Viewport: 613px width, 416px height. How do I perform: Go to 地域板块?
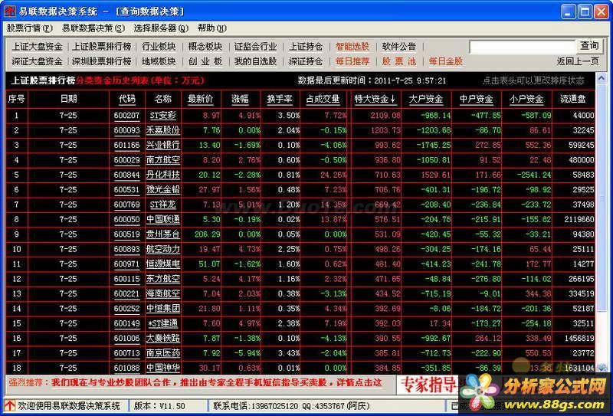point(159,61)
